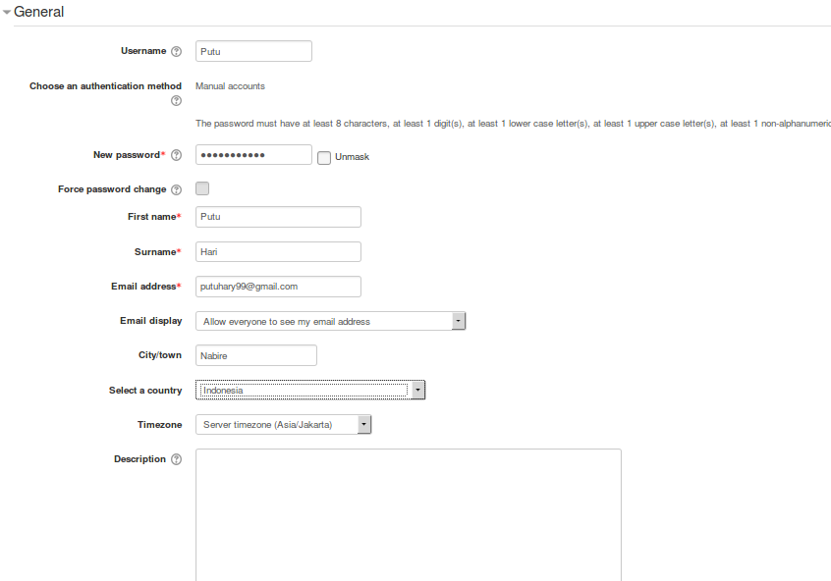Click the Choose an authentication method label

105,85
